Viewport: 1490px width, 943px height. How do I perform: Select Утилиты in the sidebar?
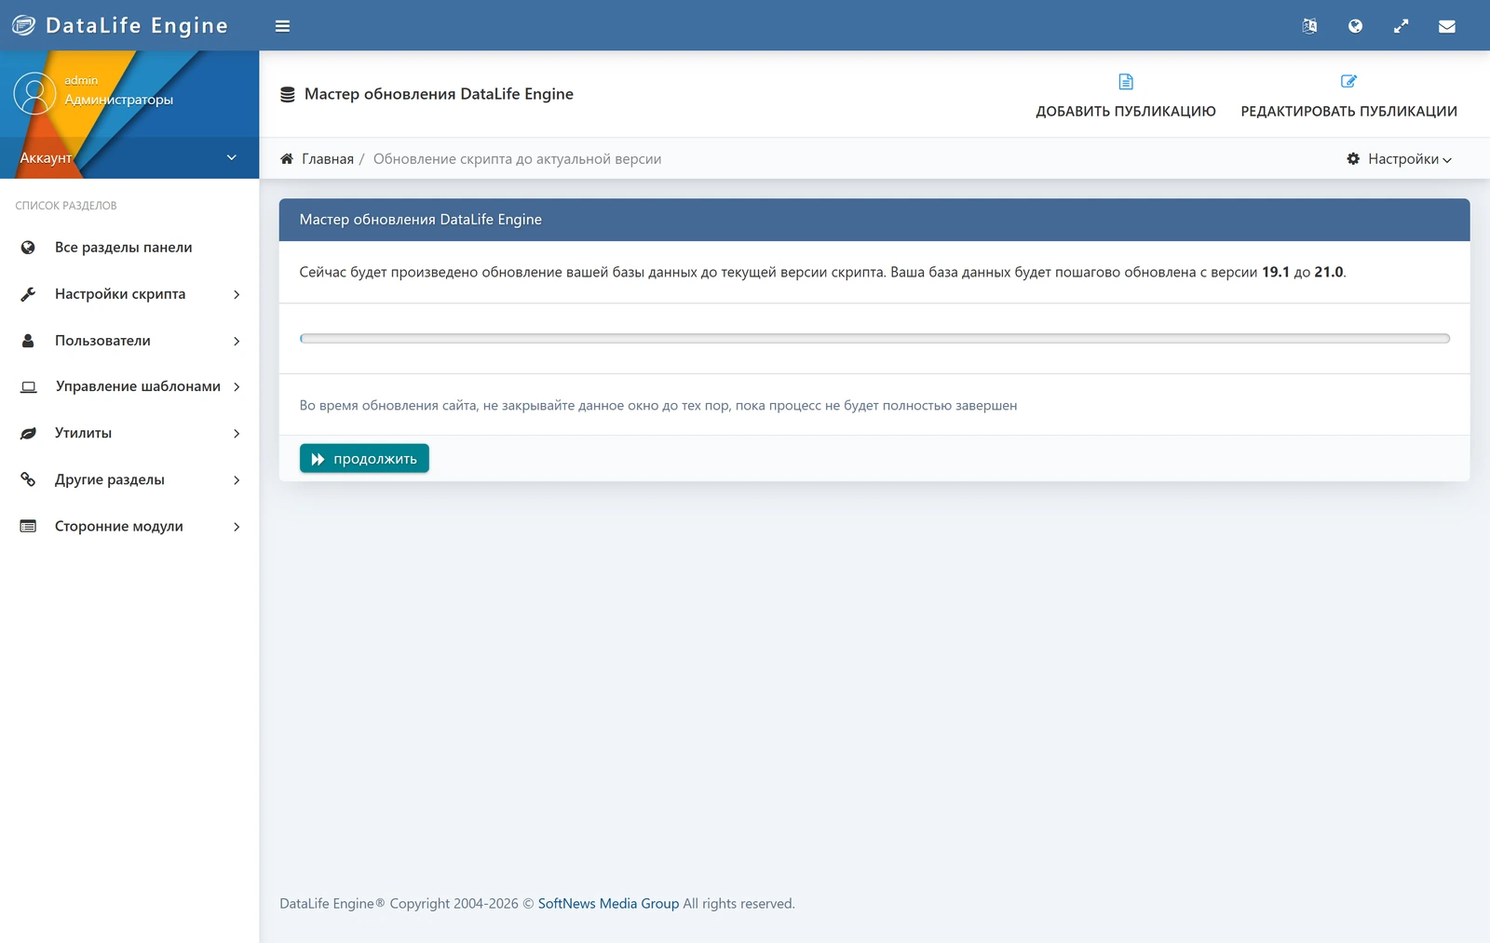tap(129, 433)
